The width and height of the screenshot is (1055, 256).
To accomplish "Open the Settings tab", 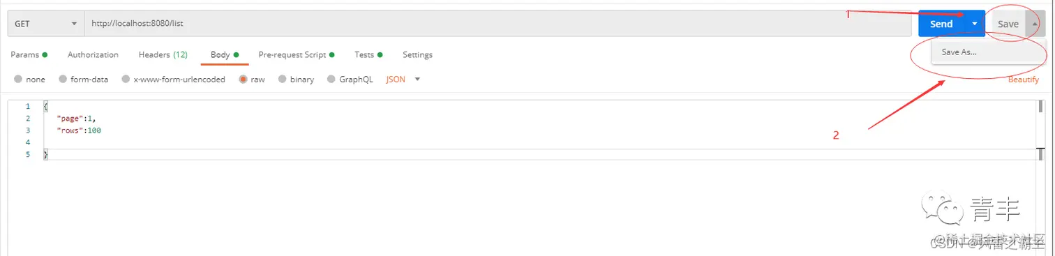I will tap(417, 54).
